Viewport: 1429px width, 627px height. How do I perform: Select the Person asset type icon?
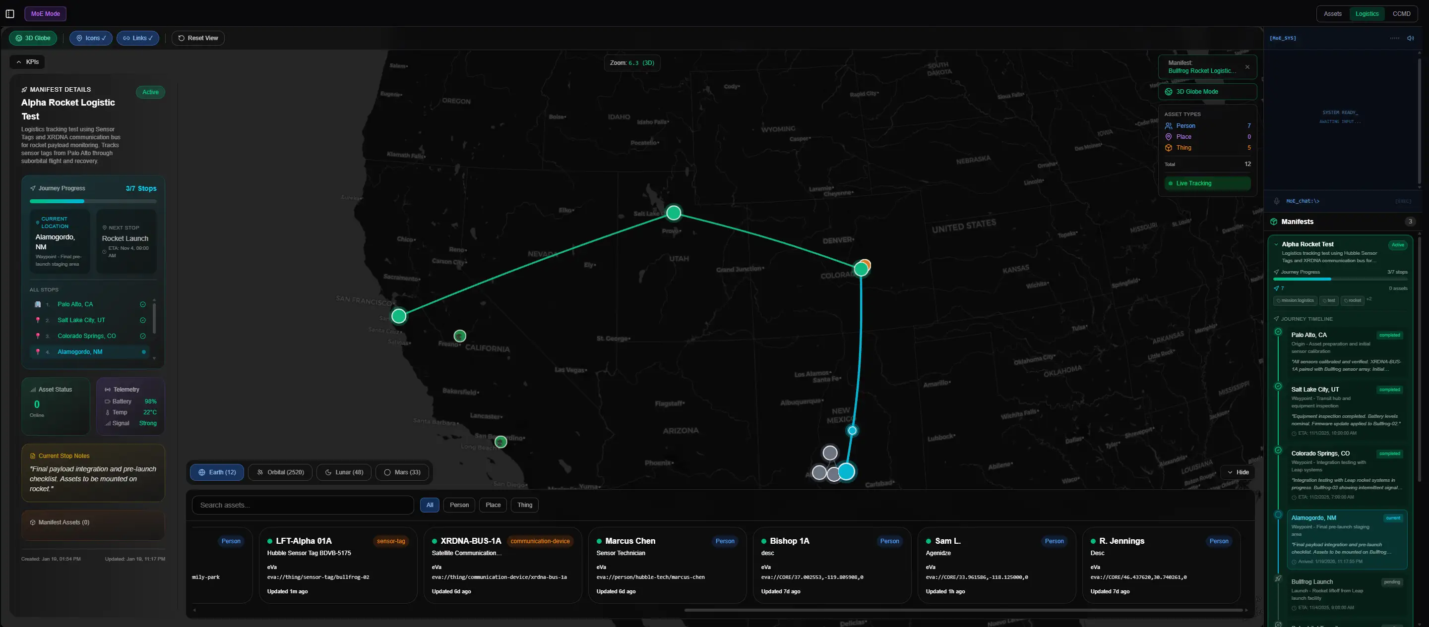pos(1170,125)
